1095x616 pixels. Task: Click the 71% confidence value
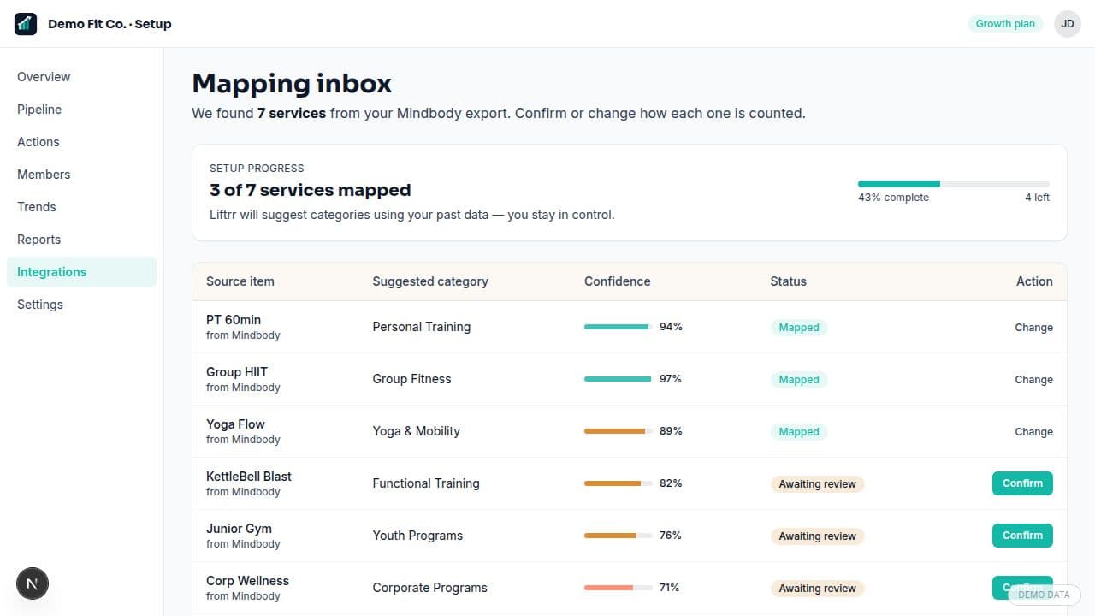pos(670,588)
